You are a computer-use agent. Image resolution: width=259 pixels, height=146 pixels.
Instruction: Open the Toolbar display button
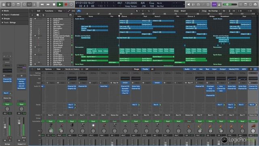coord(18,4)
